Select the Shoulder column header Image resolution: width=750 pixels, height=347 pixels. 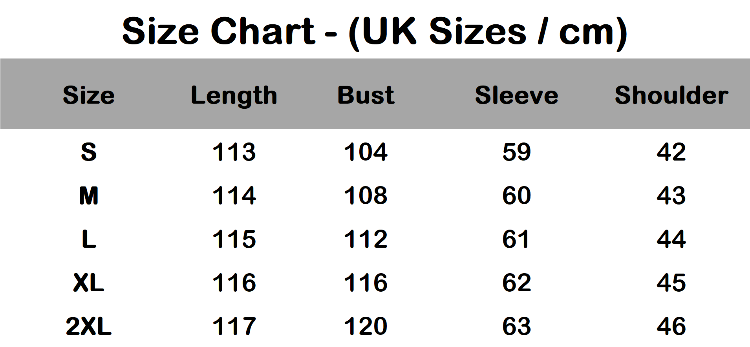(671, 95)
